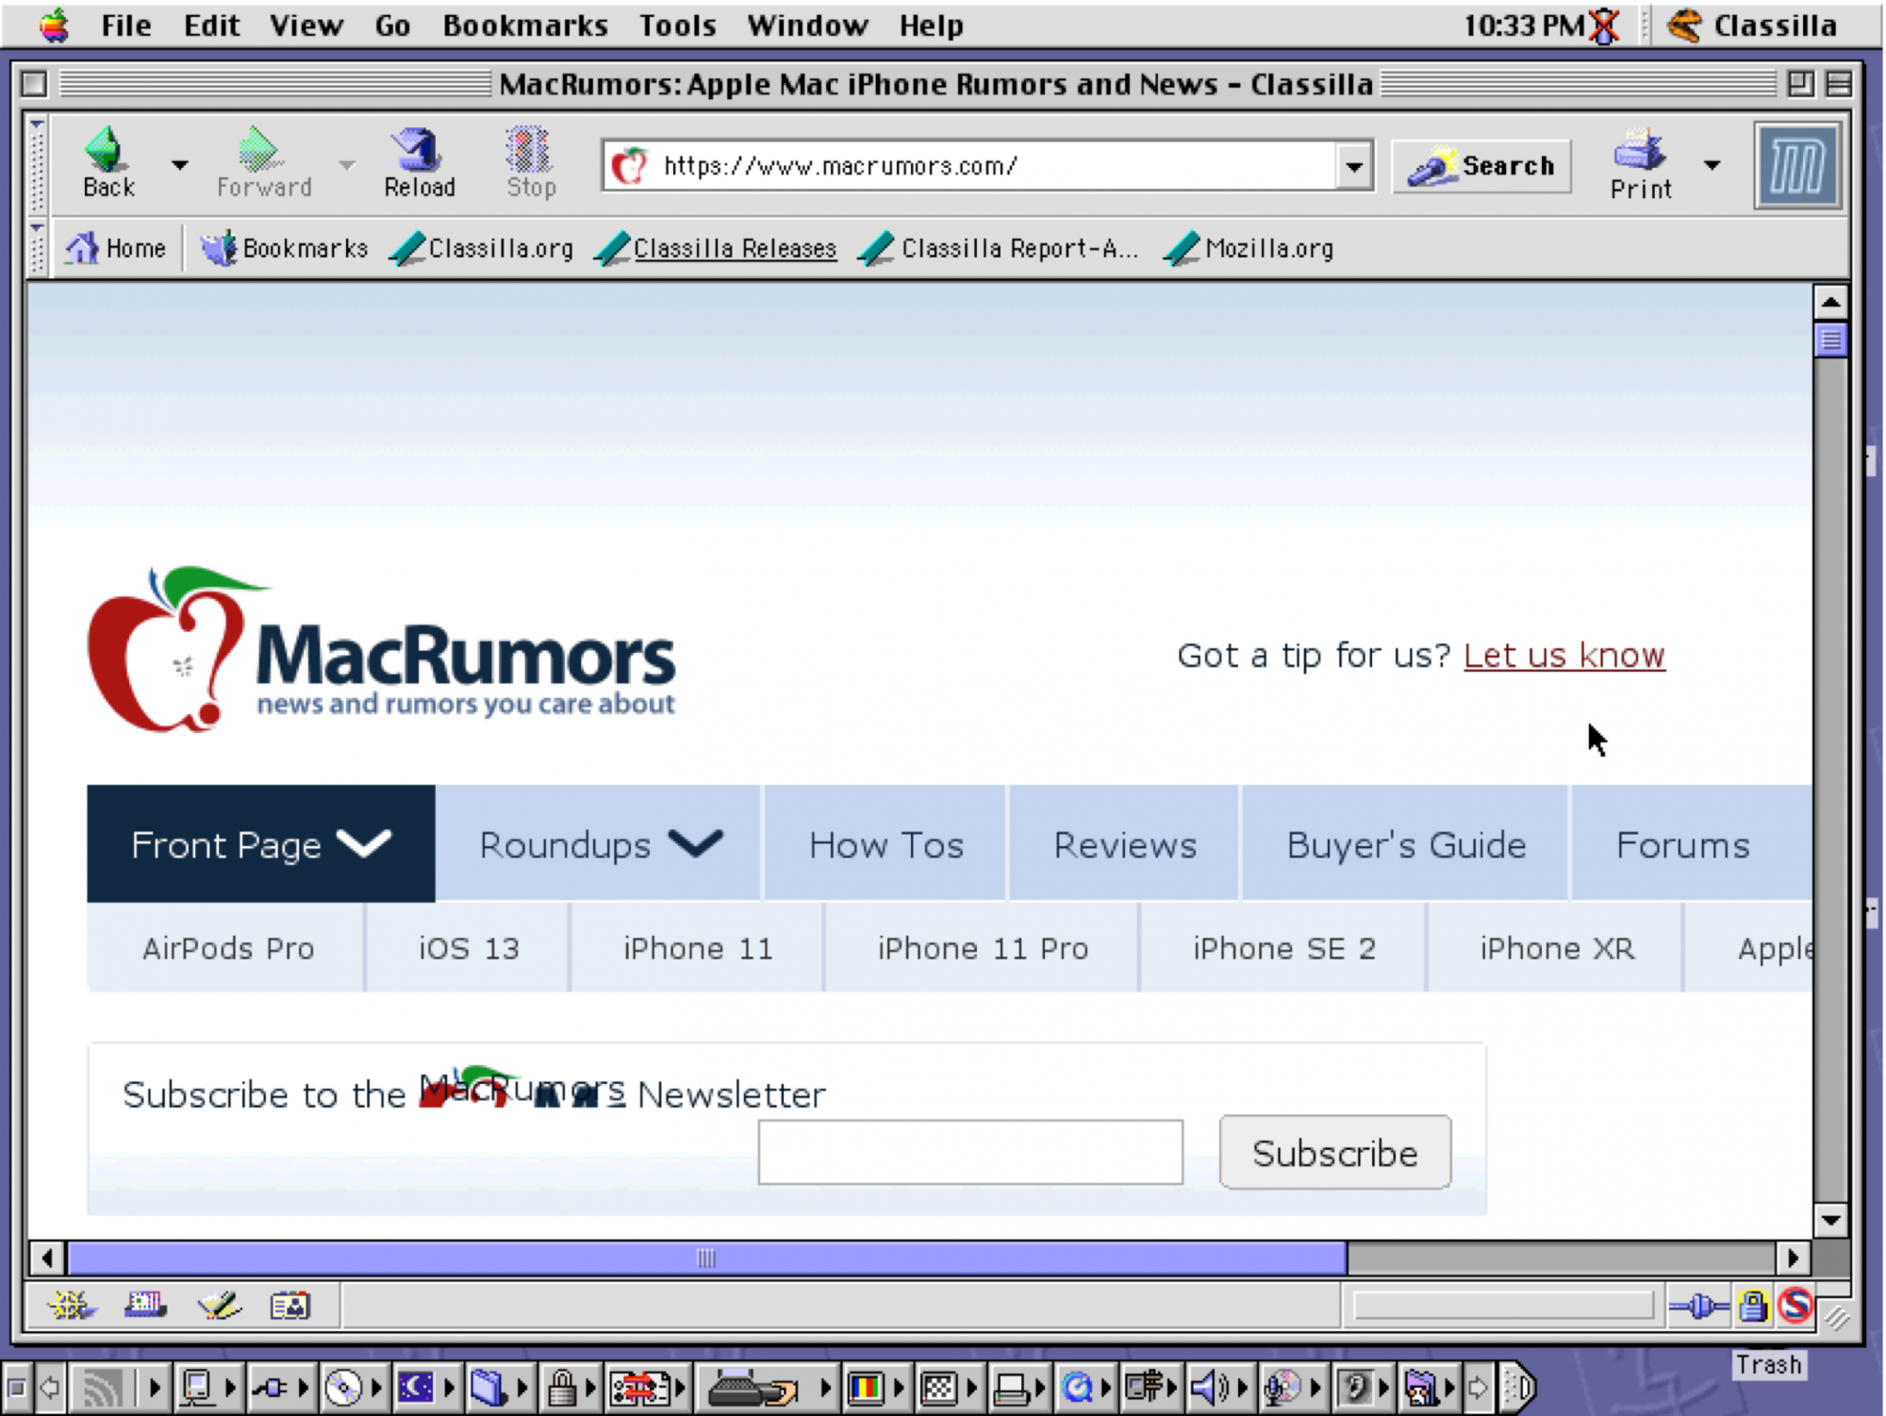1886x1416 pixels.
Task: Open Navigator from the component bar
Action: (72, 1306)
